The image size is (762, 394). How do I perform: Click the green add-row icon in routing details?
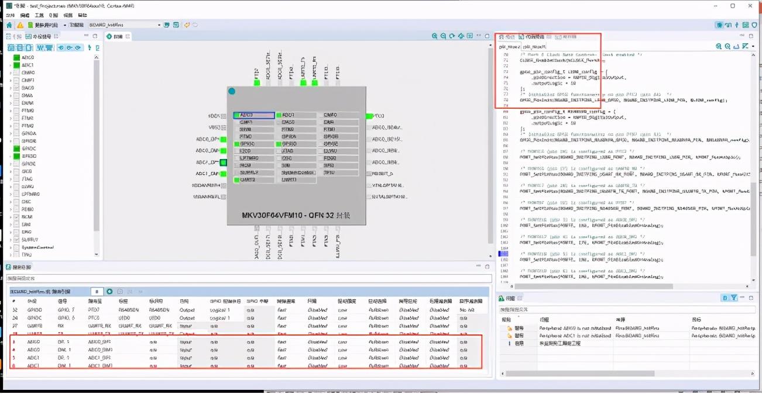[109, 291]
